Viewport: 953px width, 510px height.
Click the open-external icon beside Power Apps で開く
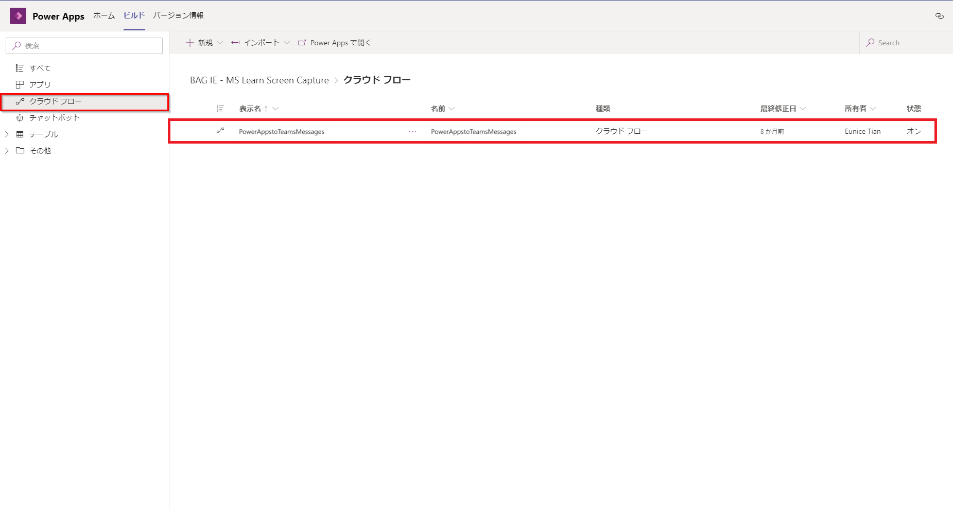[302, 43]
